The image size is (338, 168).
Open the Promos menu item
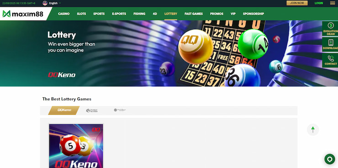(x=217, y=14)
